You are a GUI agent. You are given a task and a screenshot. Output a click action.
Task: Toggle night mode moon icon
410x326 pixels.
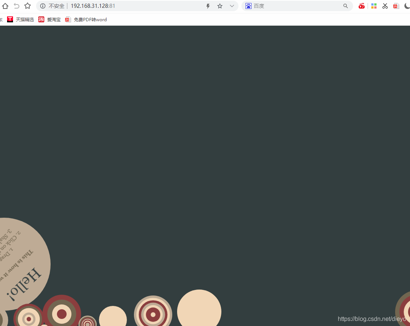click(407, 6)
